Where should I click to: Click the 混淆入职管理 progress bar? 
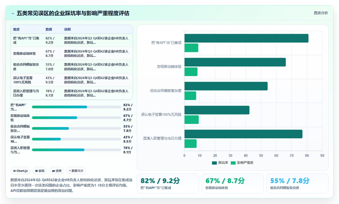pos(76,150)
